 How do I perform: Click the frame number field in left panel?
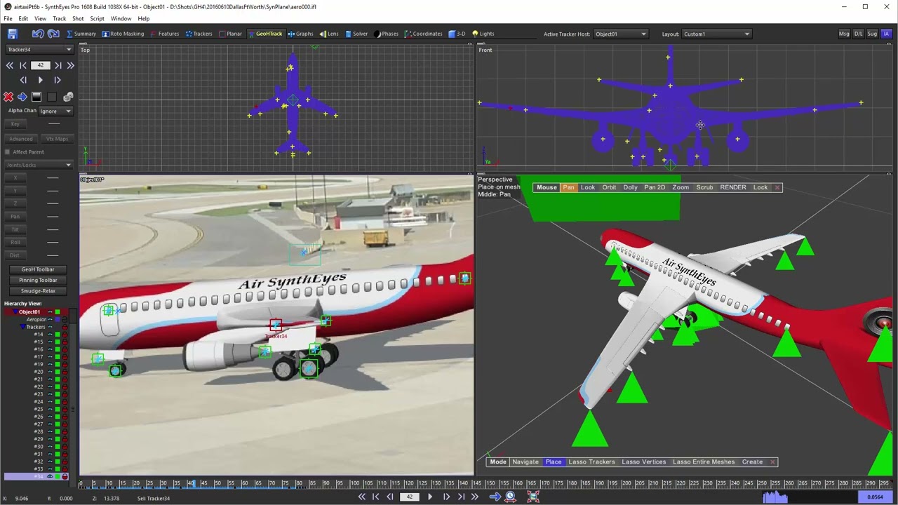coord(40,65)
